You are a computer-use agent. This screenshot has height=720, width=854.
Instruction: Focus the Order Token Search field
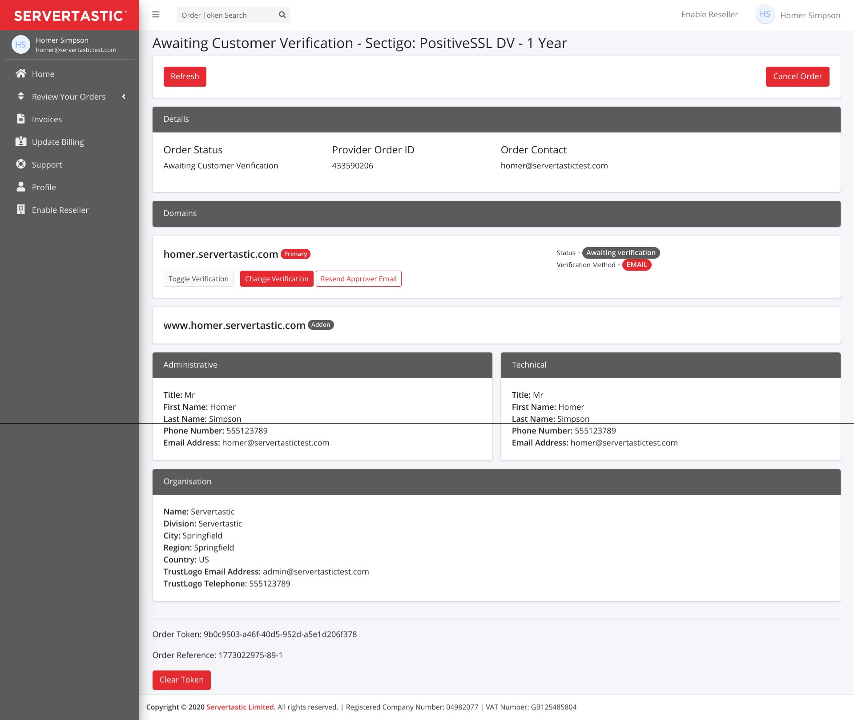click(227, 15)
